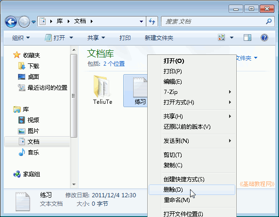Click the Back navigation arrow button
Screen dimensions: 279x217
[x=11, y=22]
